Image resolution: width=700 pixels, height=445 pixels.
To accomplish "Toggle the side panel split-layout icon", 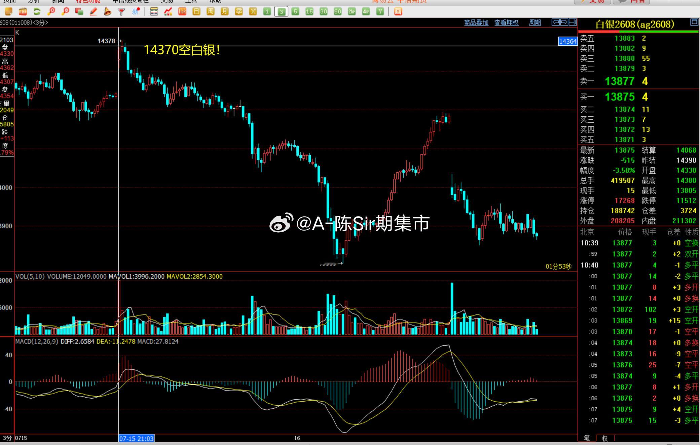I will click(573, 22).
